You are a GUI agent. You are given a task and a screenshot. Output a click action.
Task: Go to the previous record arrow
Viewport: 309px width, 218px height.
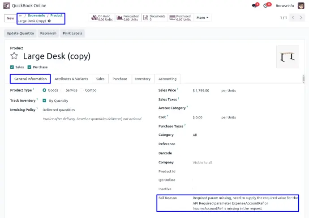293,18
